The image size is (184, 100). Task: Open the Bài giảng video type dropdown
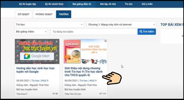pyautogui.click(x=31, y=32)
